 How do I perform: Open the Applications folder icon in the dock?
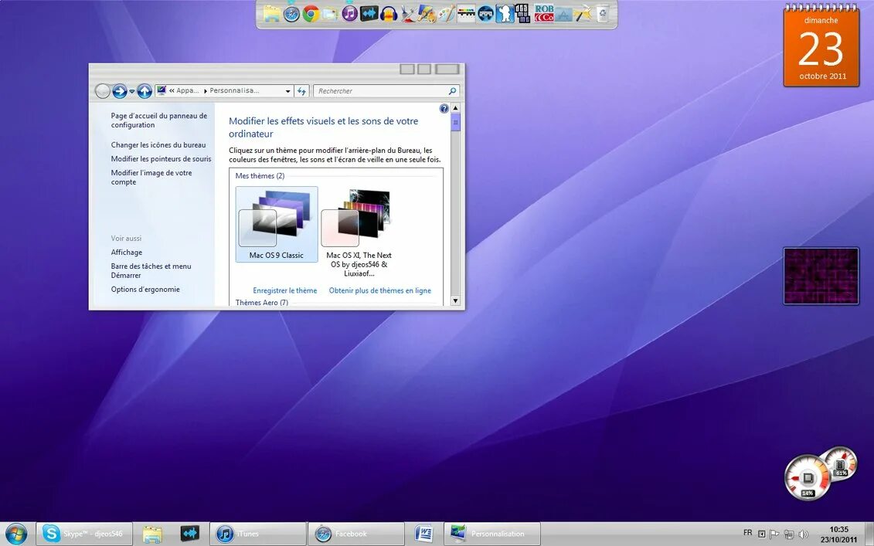pyautogui.click(x=564, y=13)
